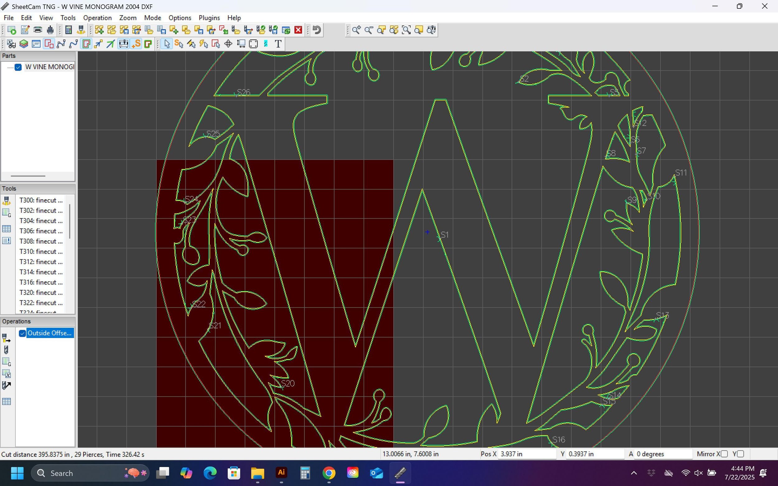The height and width of the screenshot is (486, 778).
Task: Click the Undo arrow icon
Action: [317, 30]
